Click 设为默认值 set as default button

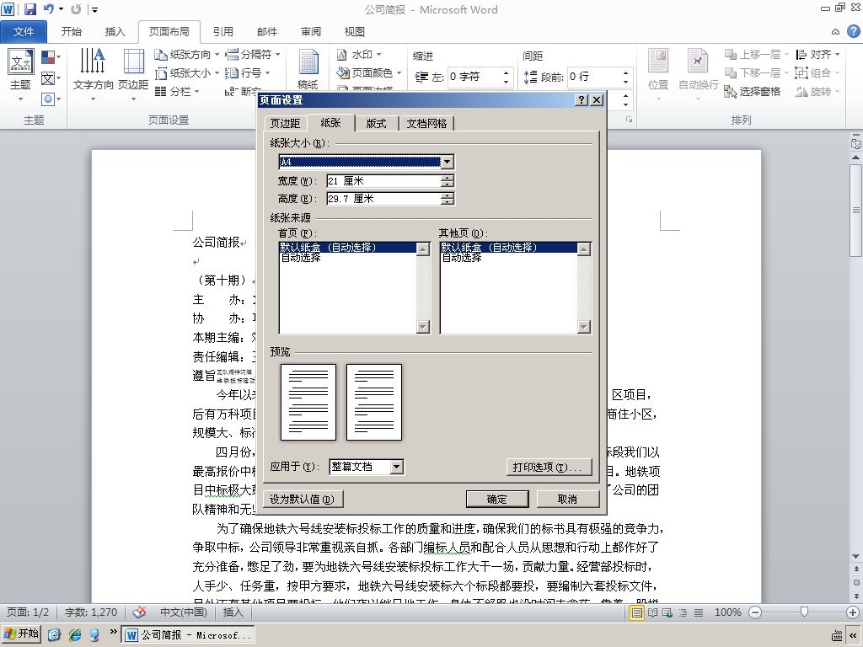[302, 499]
